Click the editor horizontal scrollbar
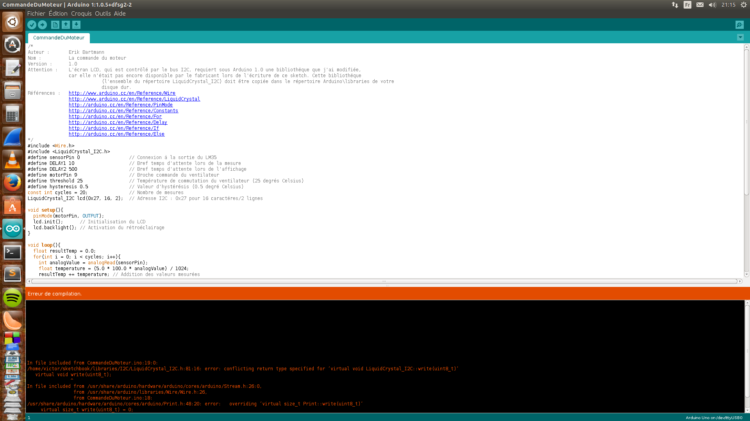Screen dimensions: 750x421 coord(384,281)
